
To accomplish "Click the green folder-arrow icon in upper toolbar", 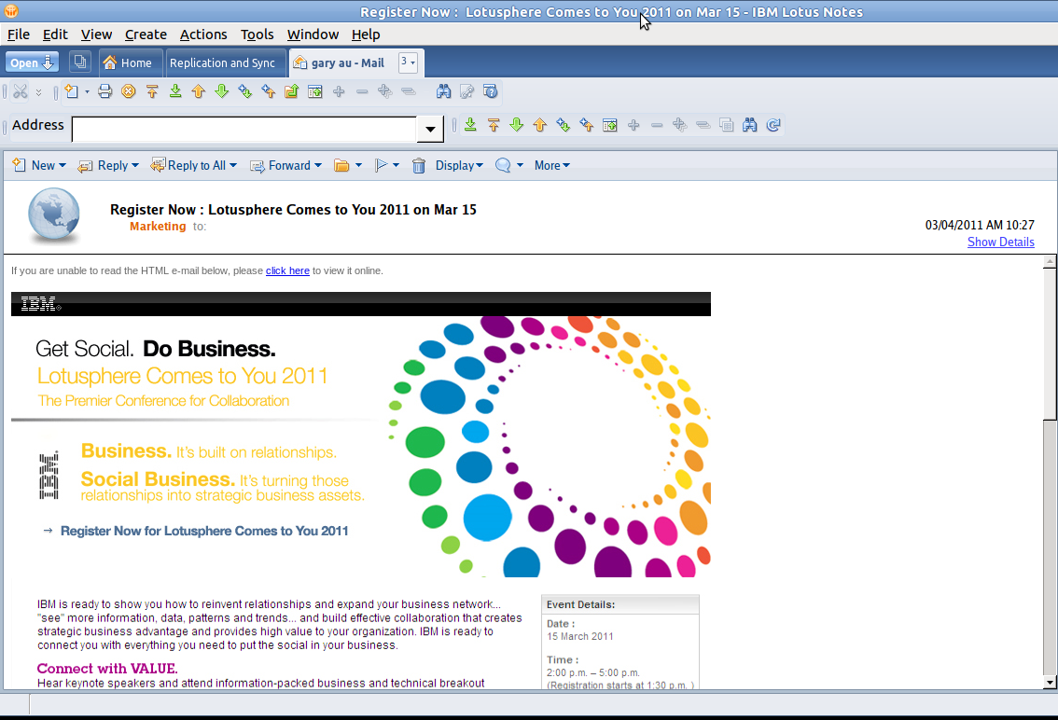I will (291, 91).
